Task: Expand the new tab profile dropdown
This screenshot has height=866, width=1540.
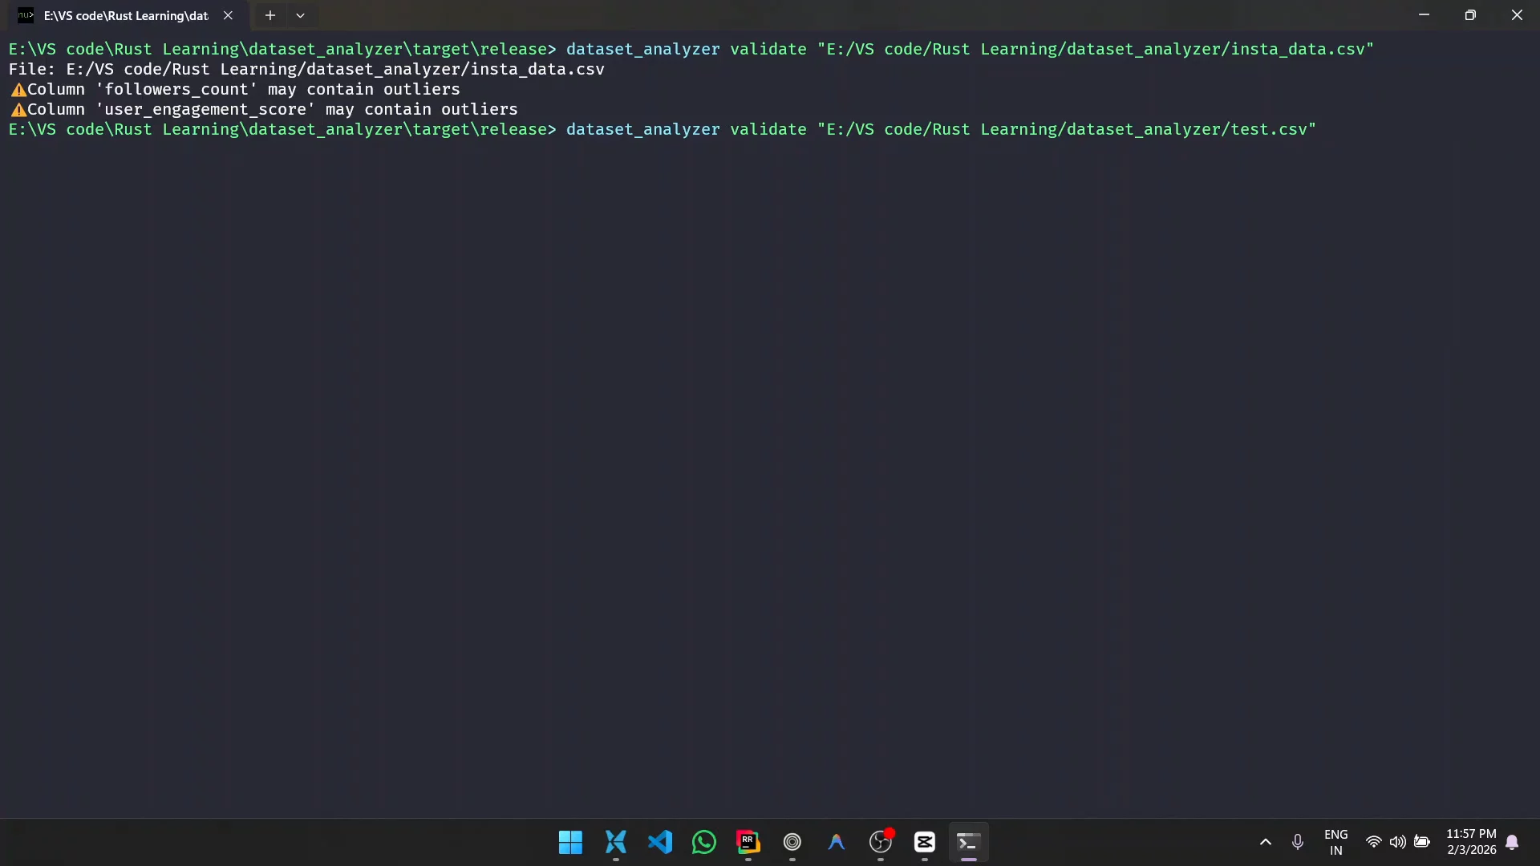Action: (300, 15)
